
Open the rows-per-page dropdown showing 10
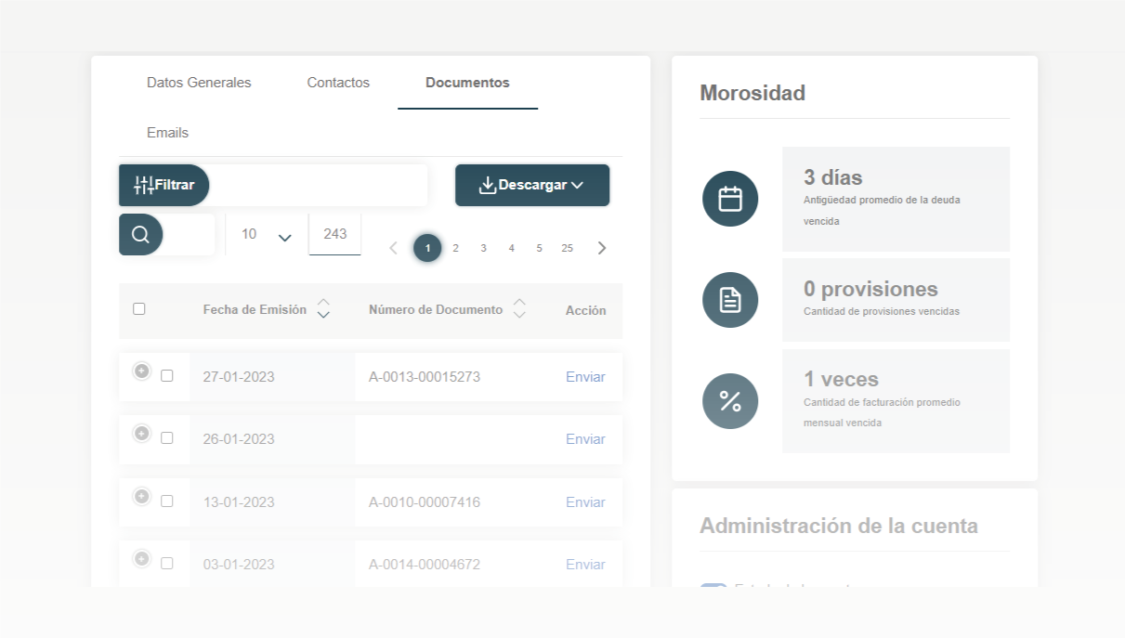point(266,235)
